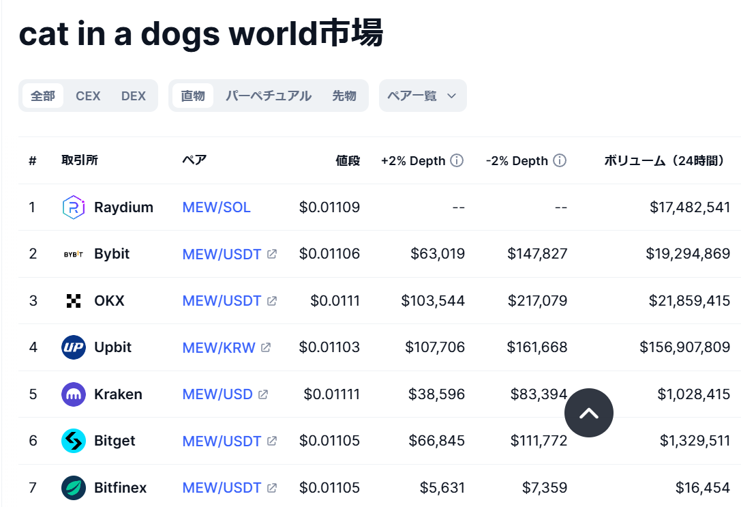Image resolution: width=741 pixels, height=507 pixels.
Task: Click the +2% Depth info icon
Action: 457,161
